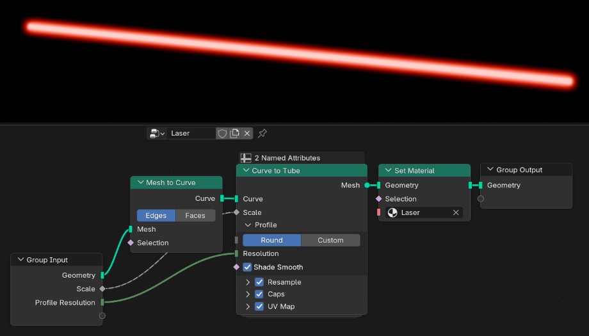589x336 pixels.
Task: Clear the Laser material with the X
Action: (456, 212)
